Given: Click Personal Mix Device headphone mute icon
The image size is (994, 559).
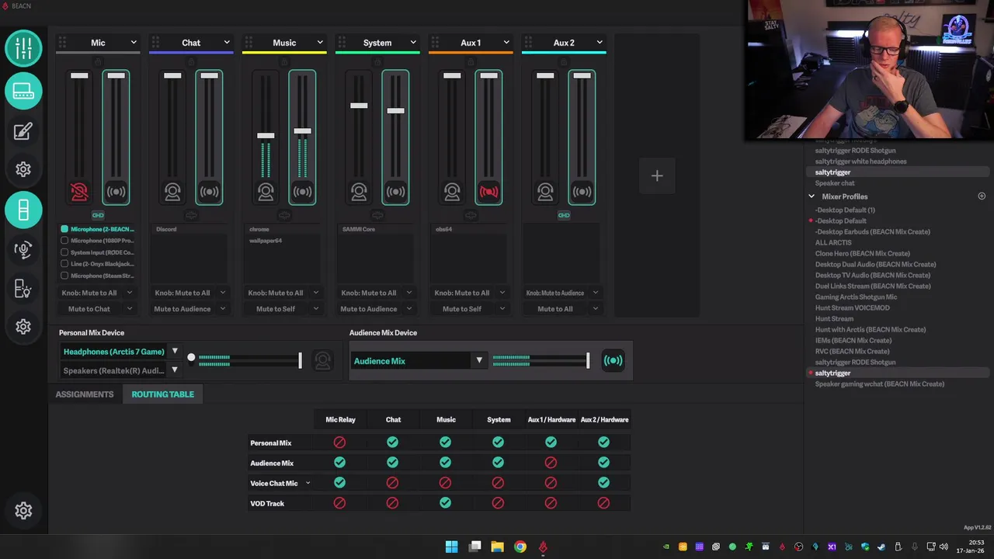Looking at the screenshot, I should coord(322,360).
